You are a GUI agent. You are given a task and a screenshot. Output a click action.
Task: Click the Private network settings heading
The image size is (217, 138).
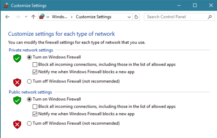(x=31, y=50)
